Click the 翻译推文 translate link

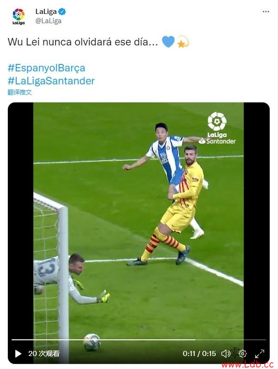tap(19, 92)
